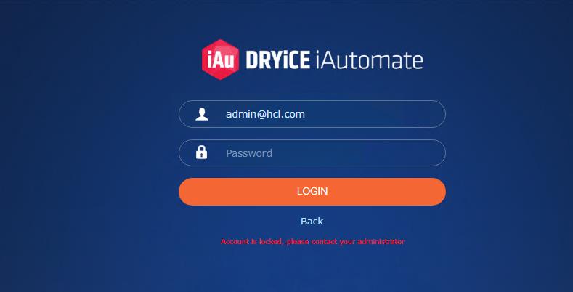Viewport: 573px width, 292px height.
Task: Click the red account locked error message
Action: [x=312, y=242]
